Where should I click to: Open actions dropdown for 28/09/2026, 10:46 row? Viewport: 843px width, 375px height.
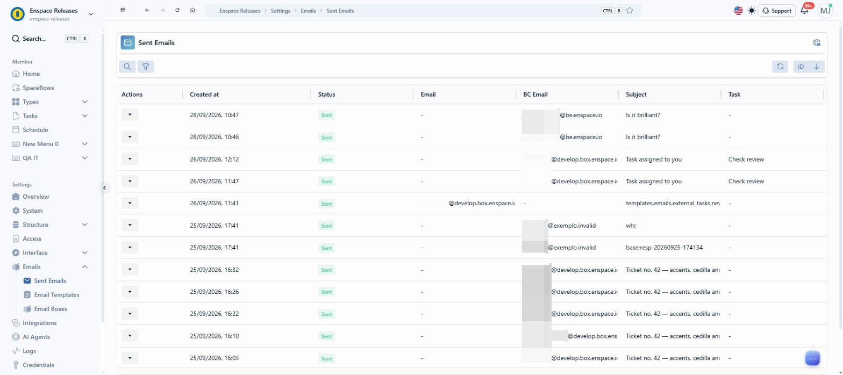tap(130, 136)
